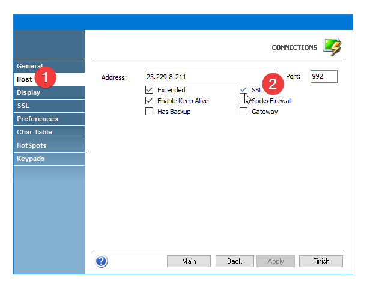The image size is (367, 290).
Task: Click the Port: label
Action: point(293,76)
